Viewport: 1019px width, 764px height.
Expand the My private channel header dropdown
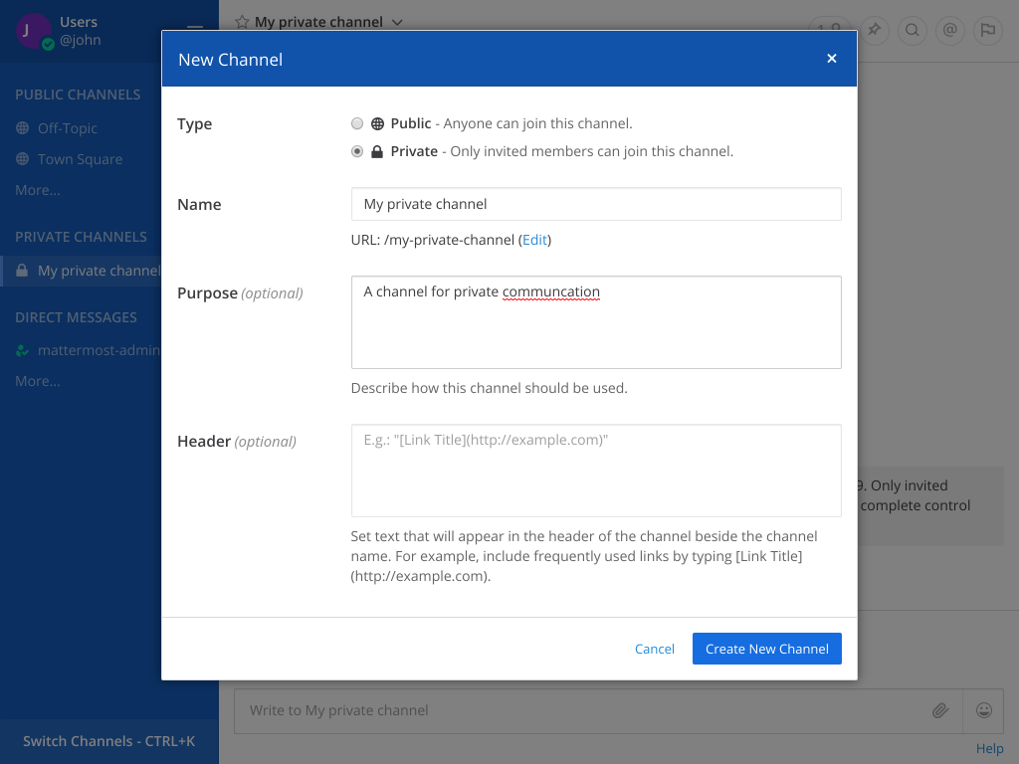pyautogui.click(x=397, y=22)
